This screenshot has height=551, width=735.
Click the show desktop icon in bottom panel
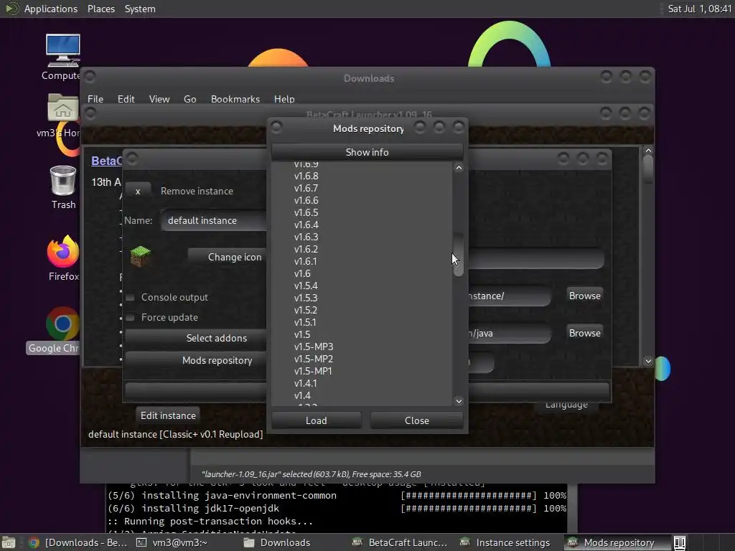[9, 542]
